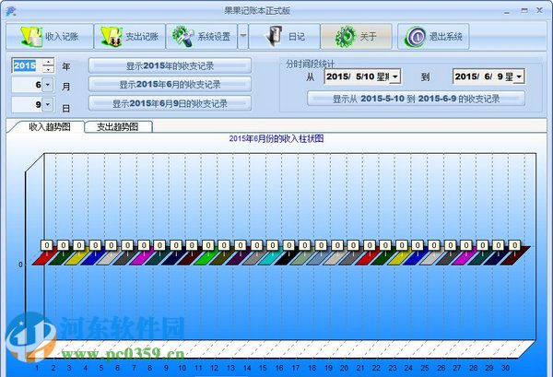The image size is (553, 377).
Task: Open the 关于 about dialog
Action: (x=356, y=36)
